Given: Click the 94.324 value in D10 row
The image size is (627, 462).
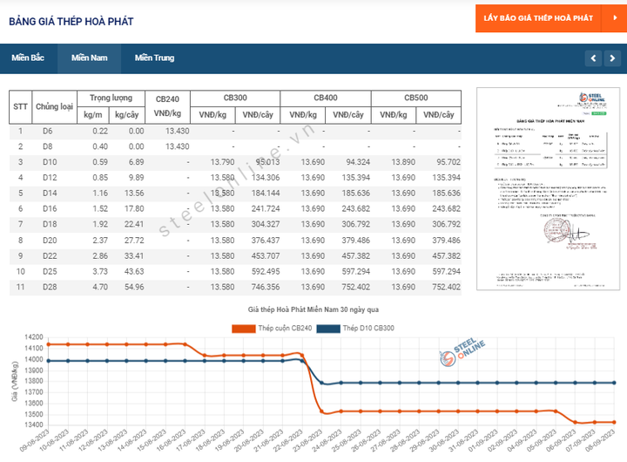Looking at the screenshot, I should click(x=358, y=162).
